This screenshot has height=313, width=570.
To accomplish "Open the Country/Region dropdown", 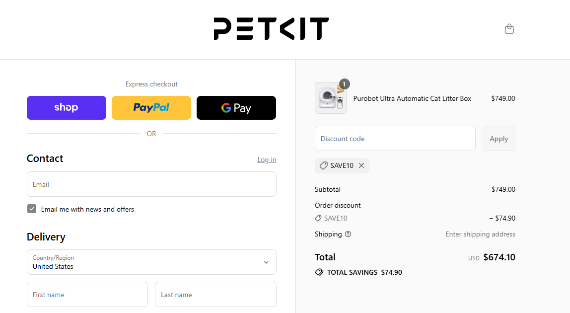I will (x=151, y=262).
